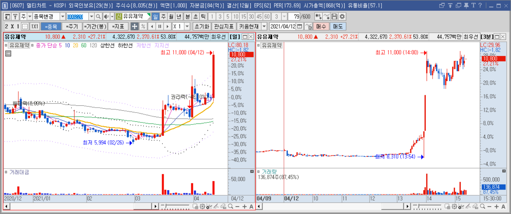Click the chart sync icon next to date field
Viewport: 511px width, 214px height.
(x=308, y=26)
